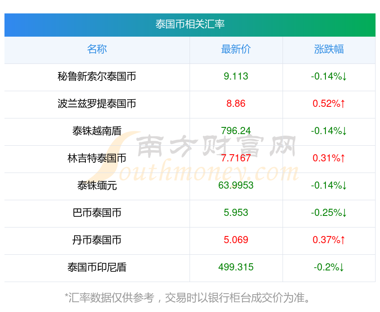Select the price value 63.9953
Screen dimensions: 380x312
(236, 186)
